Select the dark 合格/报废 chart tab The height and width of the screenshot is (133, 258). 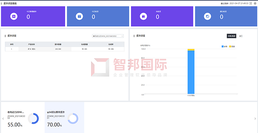pos(231,36)
